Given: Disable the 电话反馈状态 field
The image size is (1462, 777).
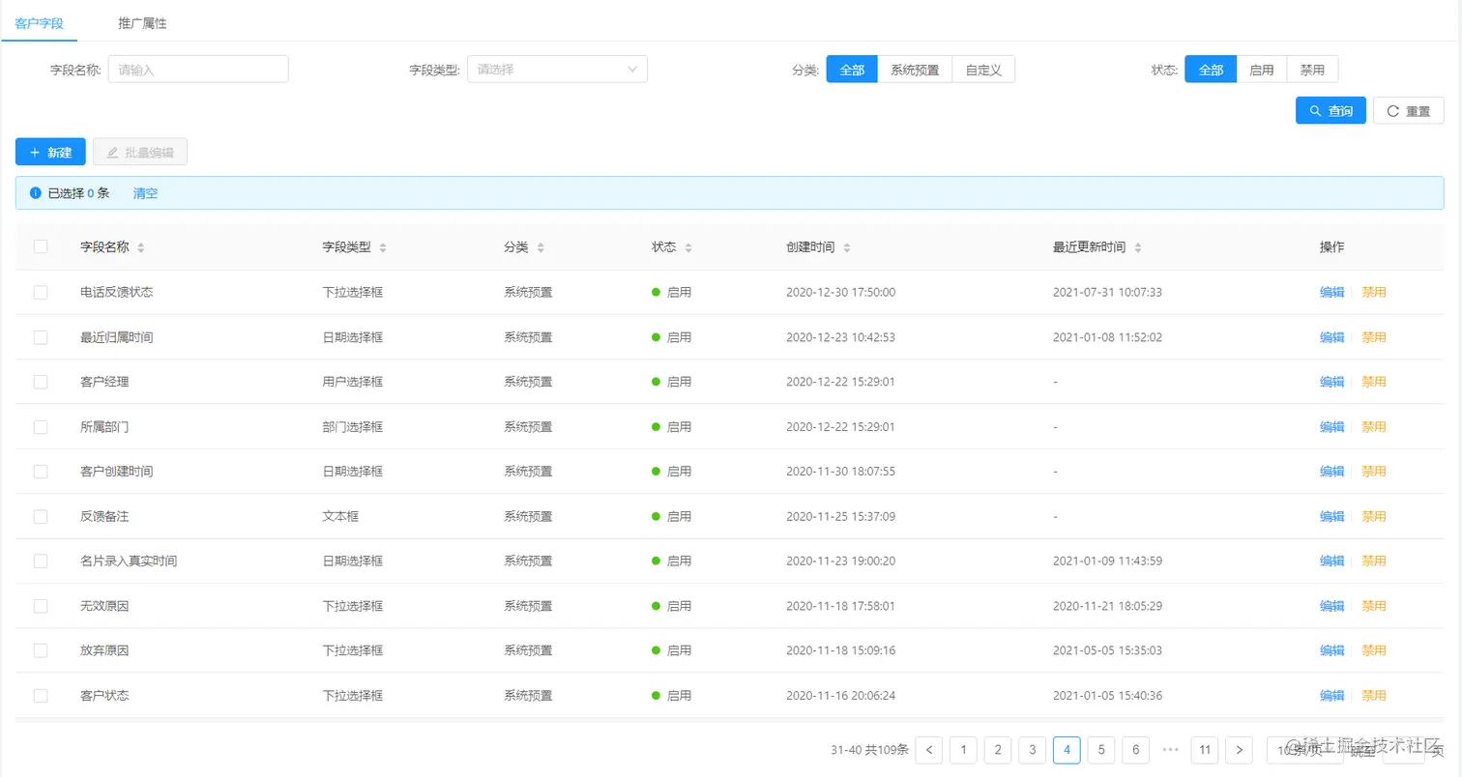Looking at the screenshot, I should 1374,292.
